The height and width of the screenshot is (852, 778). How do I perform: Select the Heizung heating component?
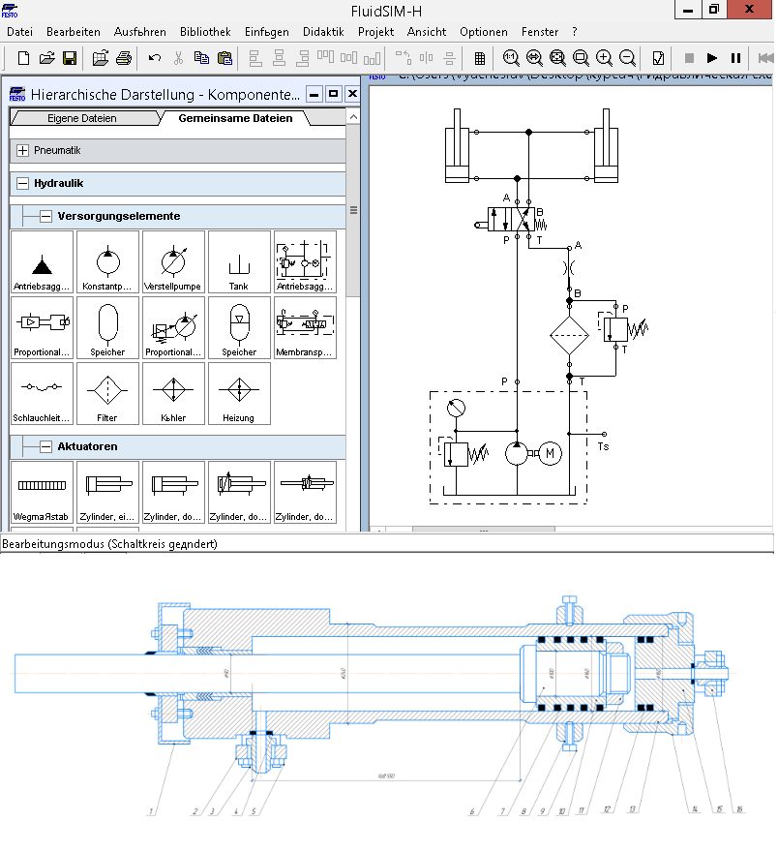click(x=239, y=393)
